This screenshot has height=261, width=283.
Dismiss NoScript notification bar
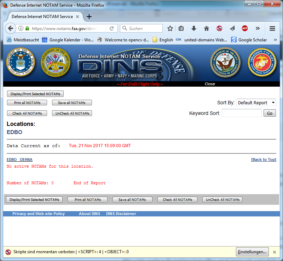tap(275, 252)
